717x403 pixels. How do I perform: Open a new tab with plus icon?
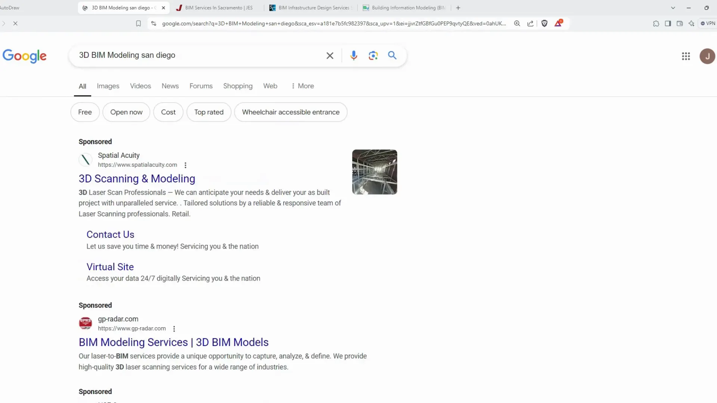pos(458,8)
